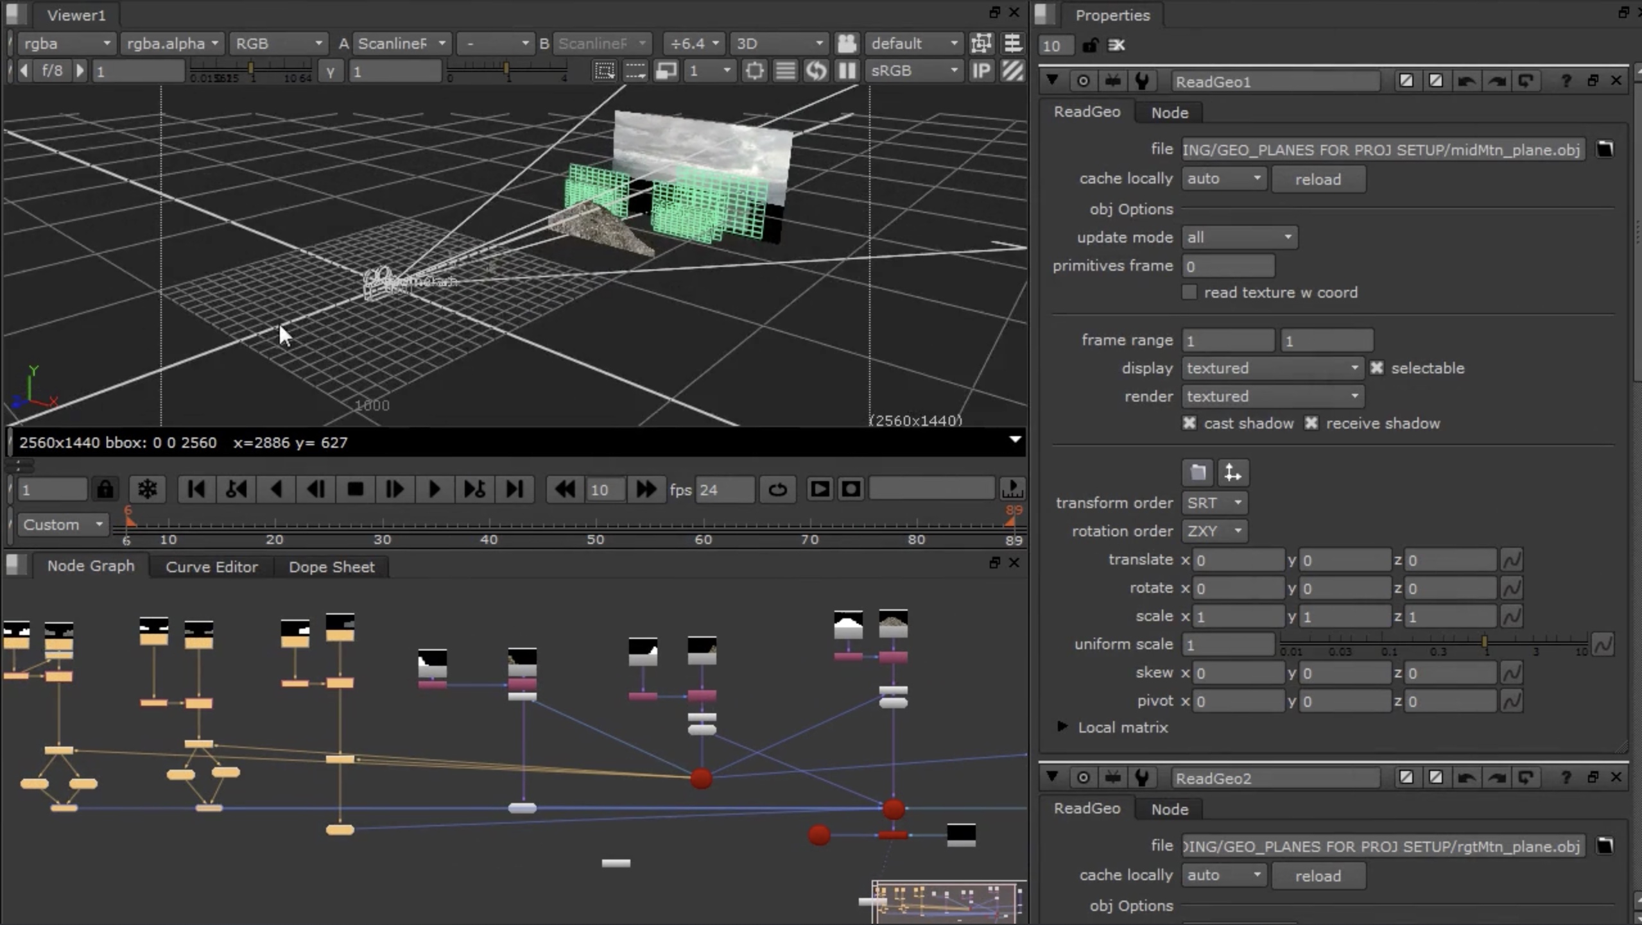The width and height of the screenshot is (1642, 925).
Task: Open the translate animation menu icon
Action: coord(1512,560)
